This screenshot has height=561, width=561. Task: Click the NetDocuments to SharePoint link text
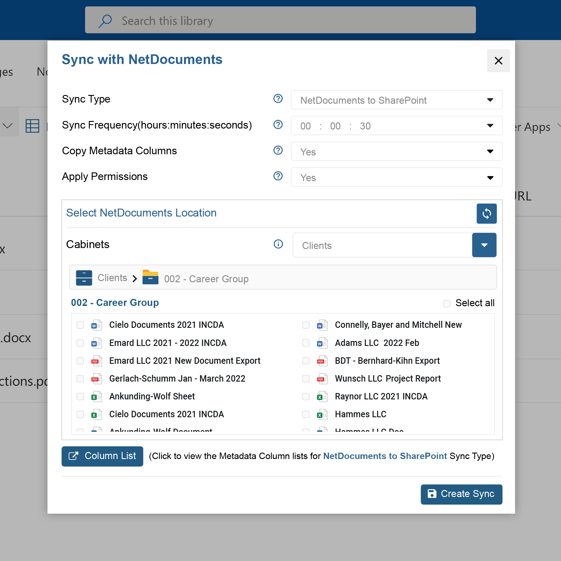pyautogui.click(x=385, y=456)
